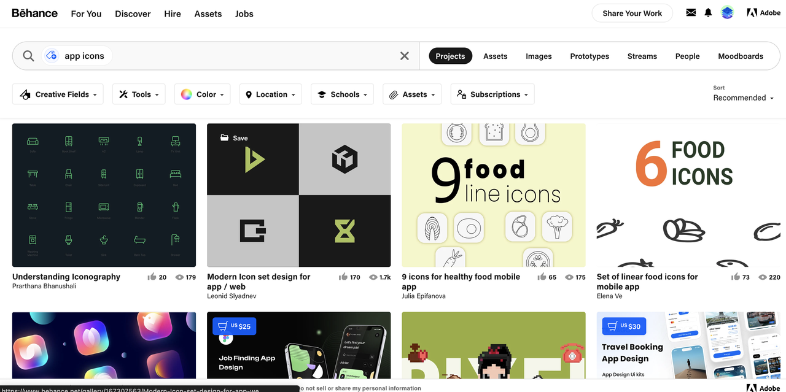Click thumbs-up on Set of linear food icons
The height and width of the screenshot is (392, 786).
coord(736,277)
